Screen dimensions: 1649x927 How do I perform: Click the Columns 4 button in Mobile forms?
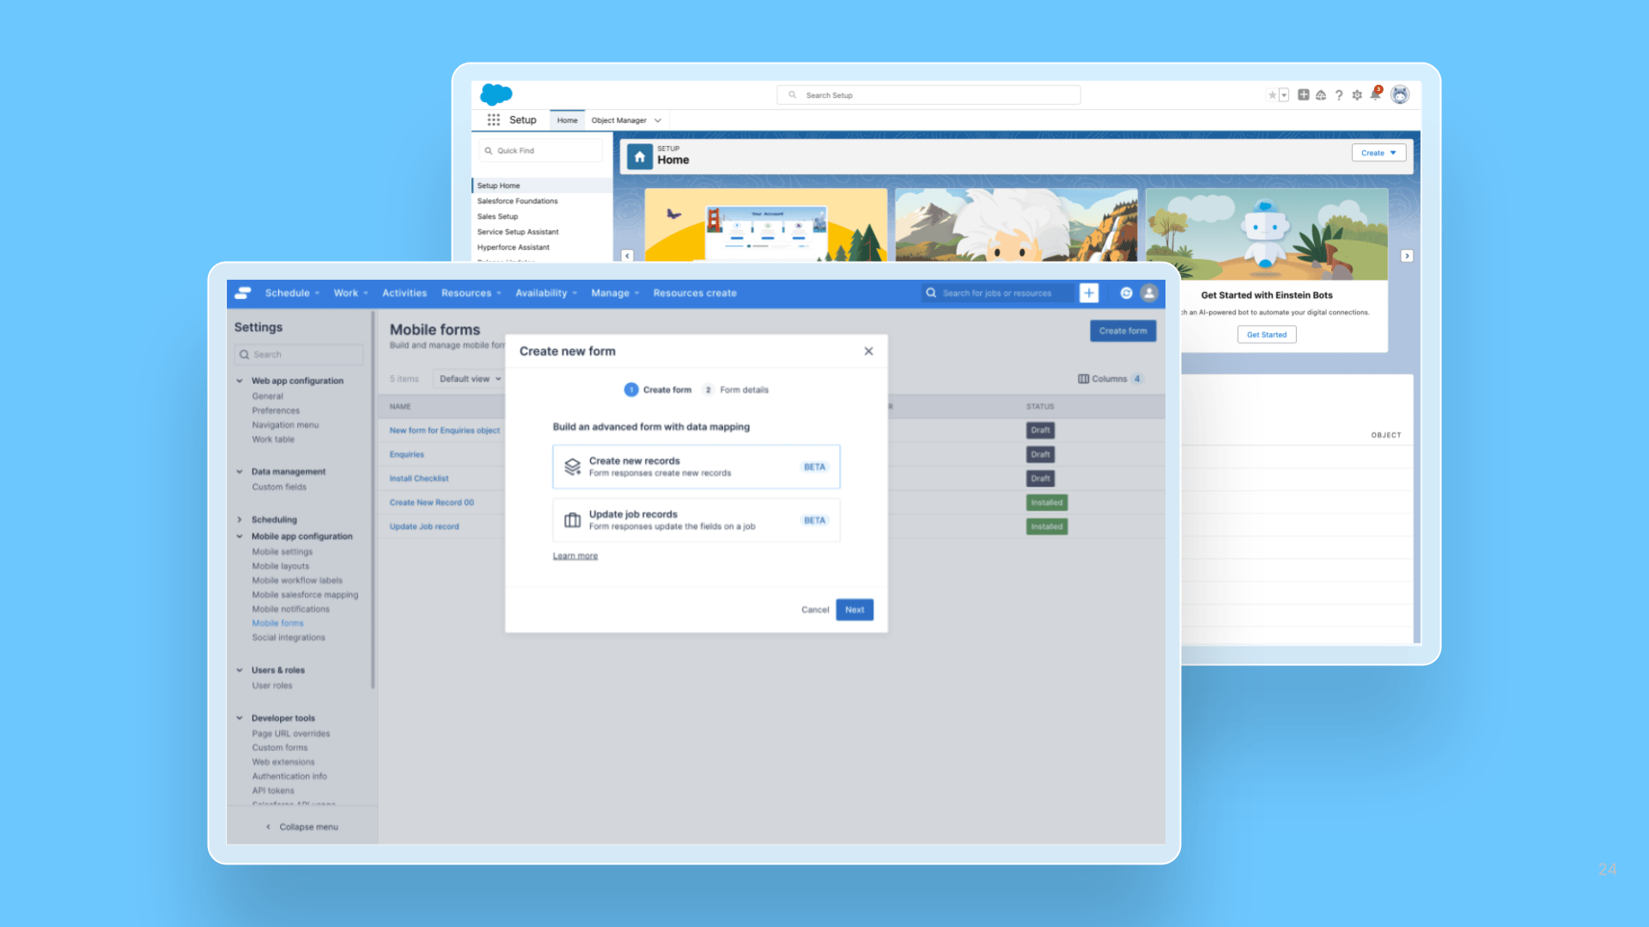pos(1110,379)
